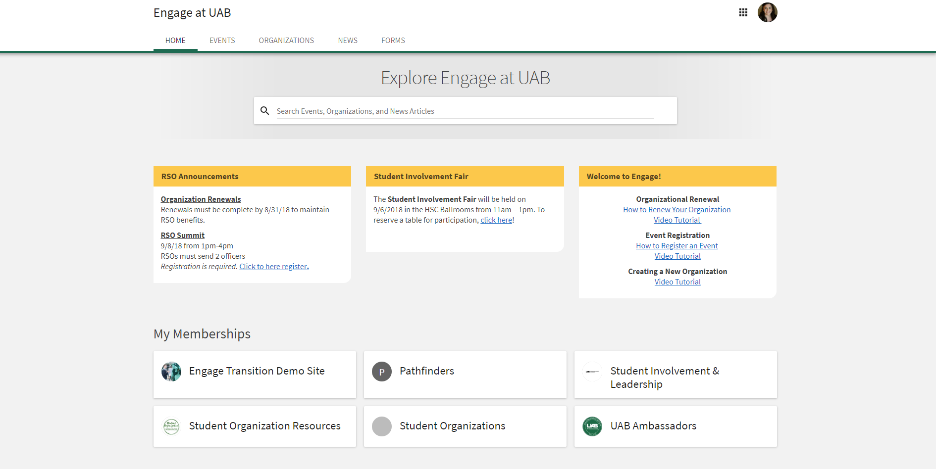Click the user profile avatar
The width and height of the screenshot is (936, 469).
(x=767, y=13)
